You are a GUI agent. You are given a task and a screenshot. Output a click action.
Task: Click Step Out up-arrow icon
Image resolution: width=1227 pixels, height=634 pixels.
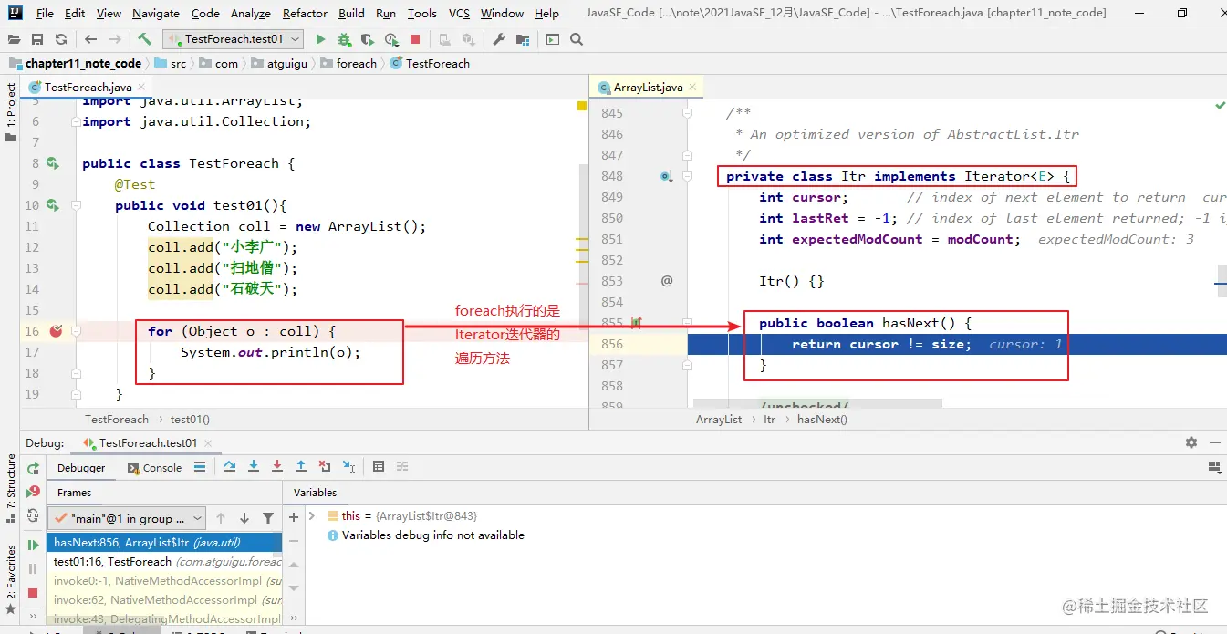300,466
